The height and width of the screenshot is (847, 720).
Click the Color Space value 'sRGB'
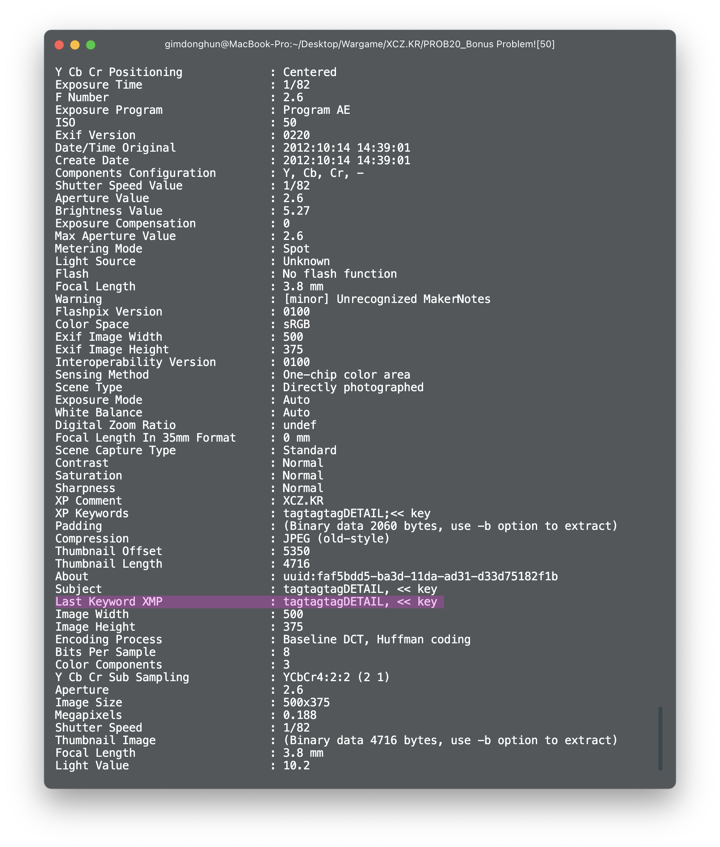click(297, 325)
